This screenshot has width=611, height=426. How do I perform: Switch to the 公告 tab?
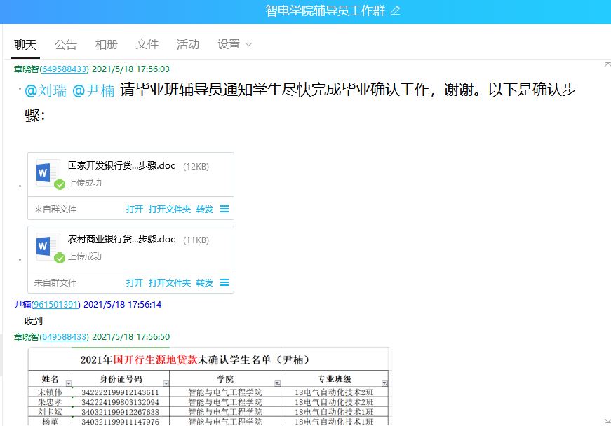[x=66, y=44]
